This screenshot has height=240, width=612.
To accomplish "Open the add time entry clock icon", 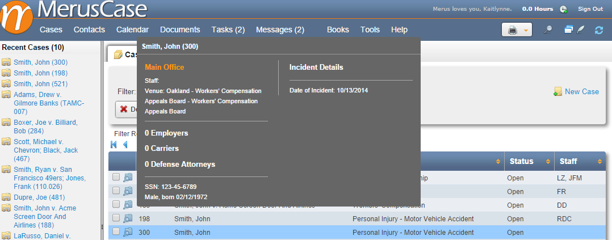I will (563, 10).
